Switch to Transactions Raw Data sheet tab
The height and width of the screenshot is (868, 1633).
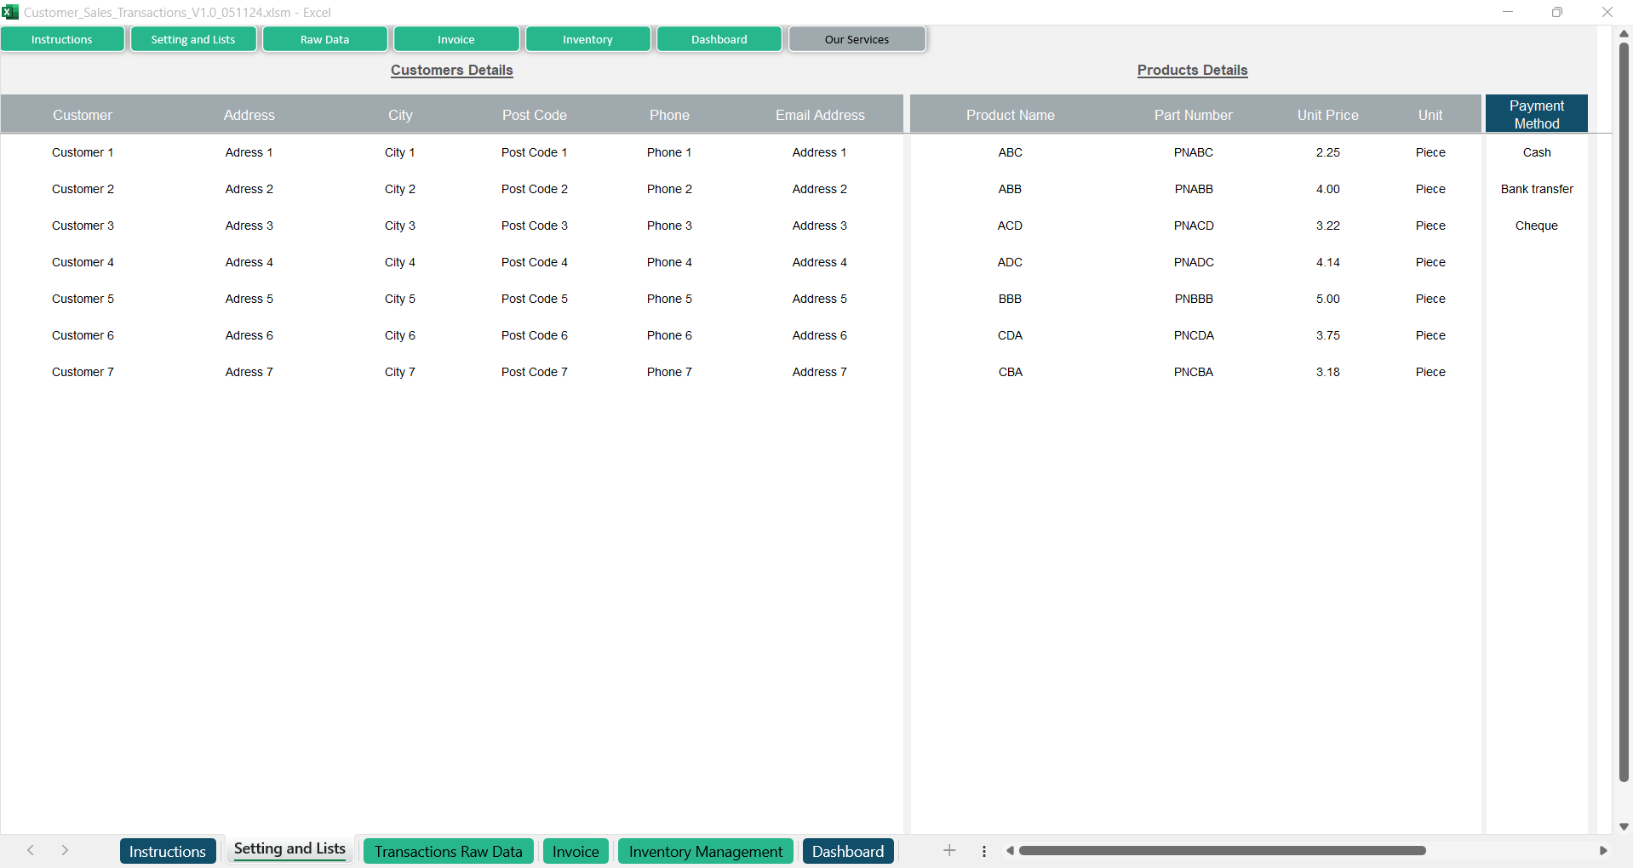pos(448,852)
